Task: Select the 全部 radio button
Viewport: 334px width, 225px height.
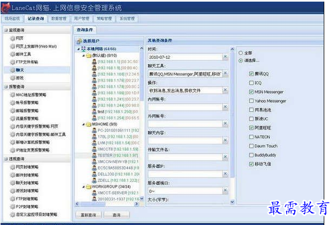Action: (x=241, y=53)
